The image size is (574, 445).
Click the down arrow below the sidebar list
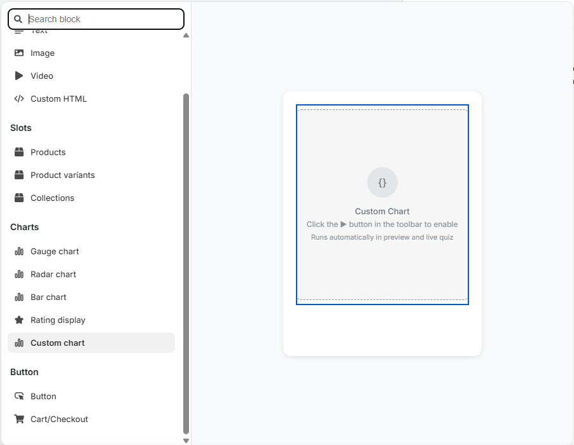point(186,439)
